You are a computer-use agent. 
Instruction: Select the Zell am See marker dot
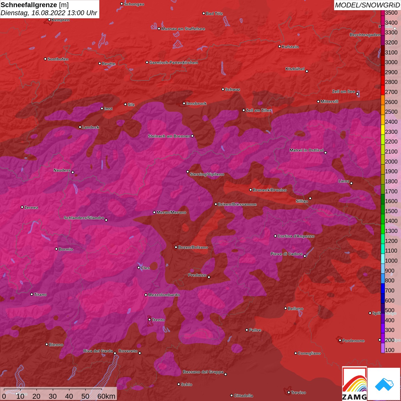[x=357, y=94]
